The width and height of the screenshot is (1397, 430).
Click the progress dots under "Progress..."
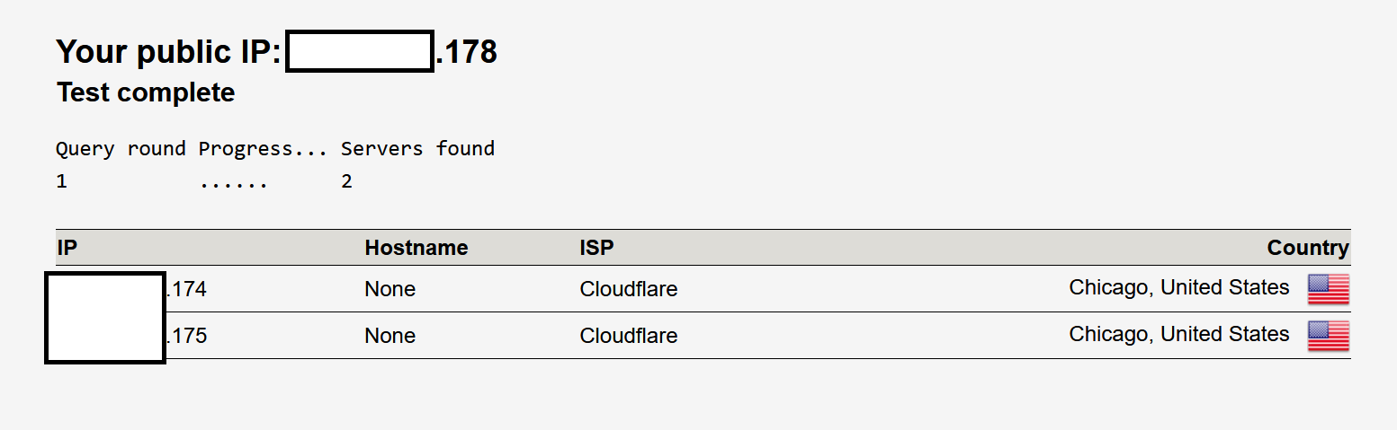tap(234, 182)
